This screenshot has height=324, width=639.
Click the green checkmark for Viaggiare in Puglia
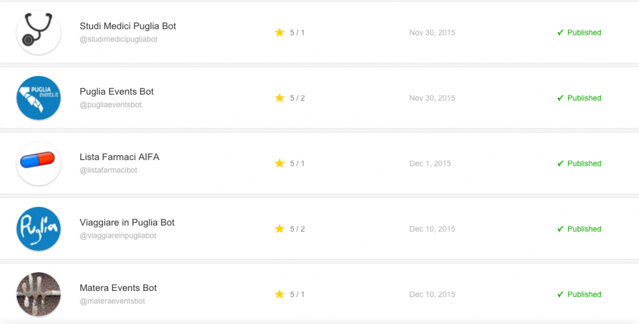[560, 229]
